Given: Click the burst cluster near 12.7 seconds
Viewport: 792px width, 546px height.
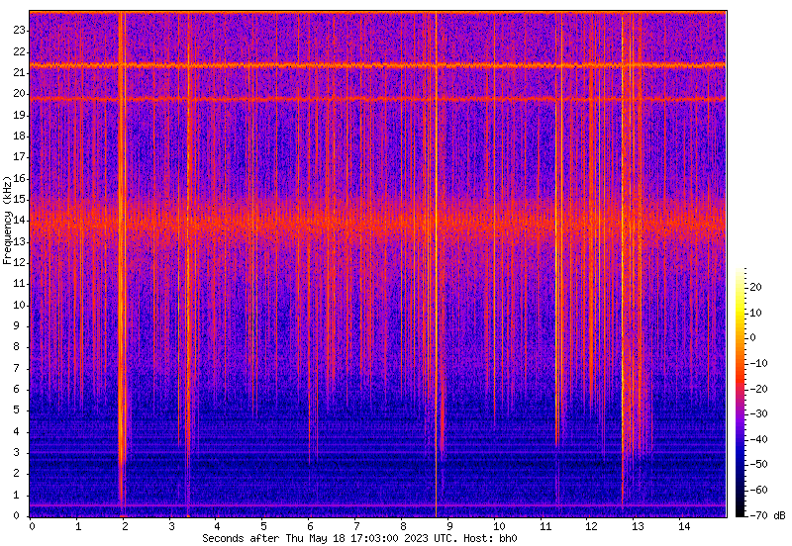Looking at the screenshot, I should click(624, 297).
